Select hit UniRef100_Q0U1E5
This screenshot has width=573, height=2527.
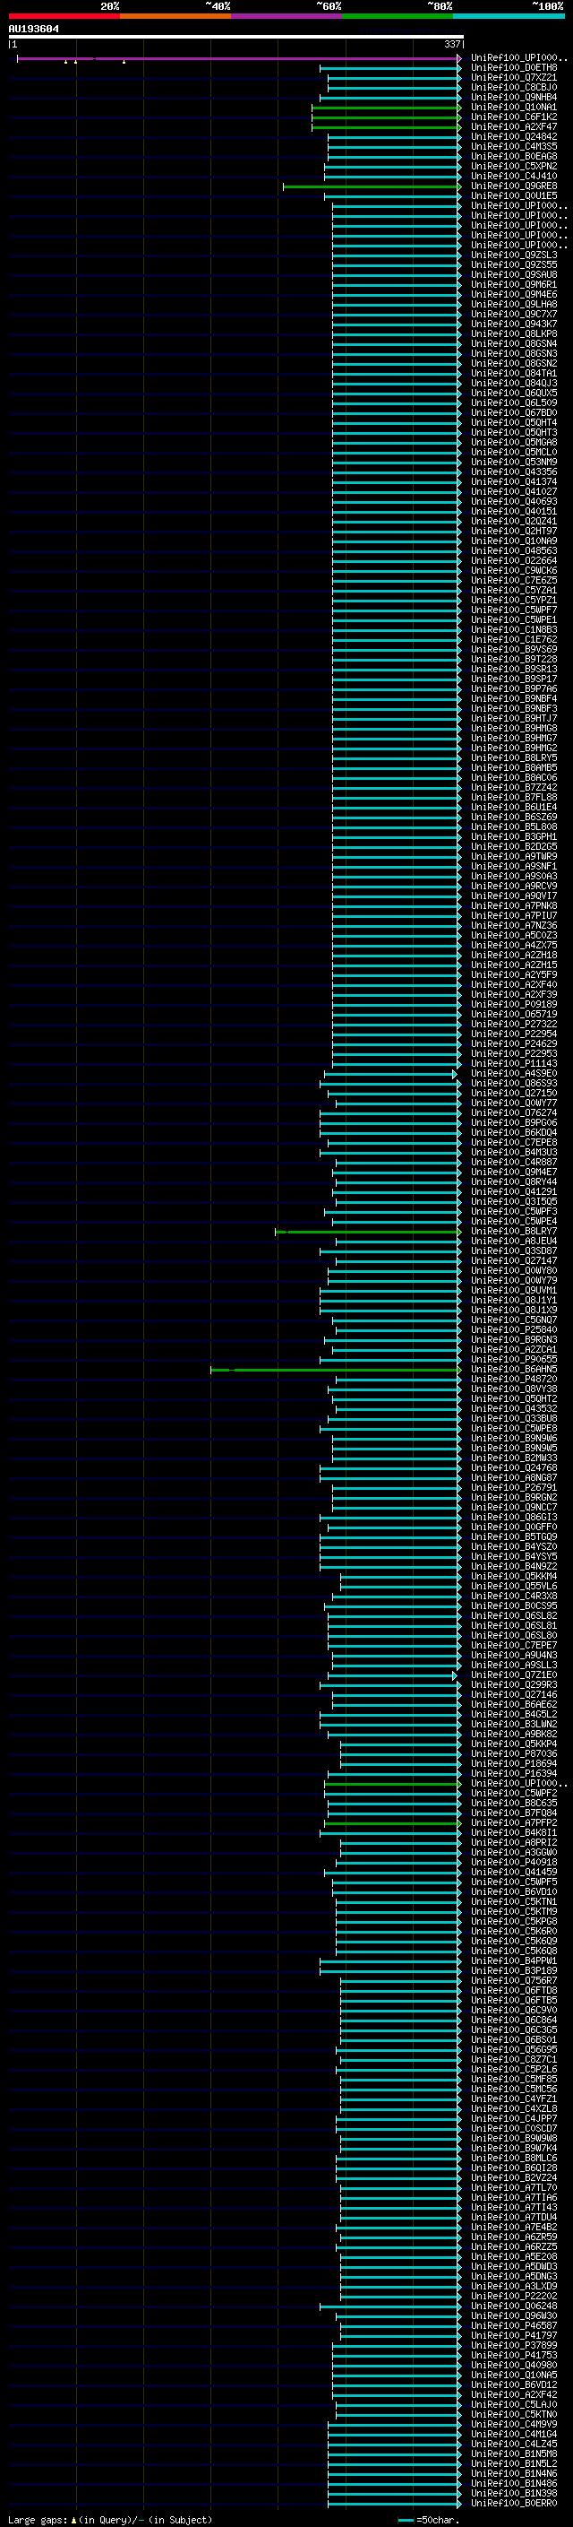click(514, 196)
